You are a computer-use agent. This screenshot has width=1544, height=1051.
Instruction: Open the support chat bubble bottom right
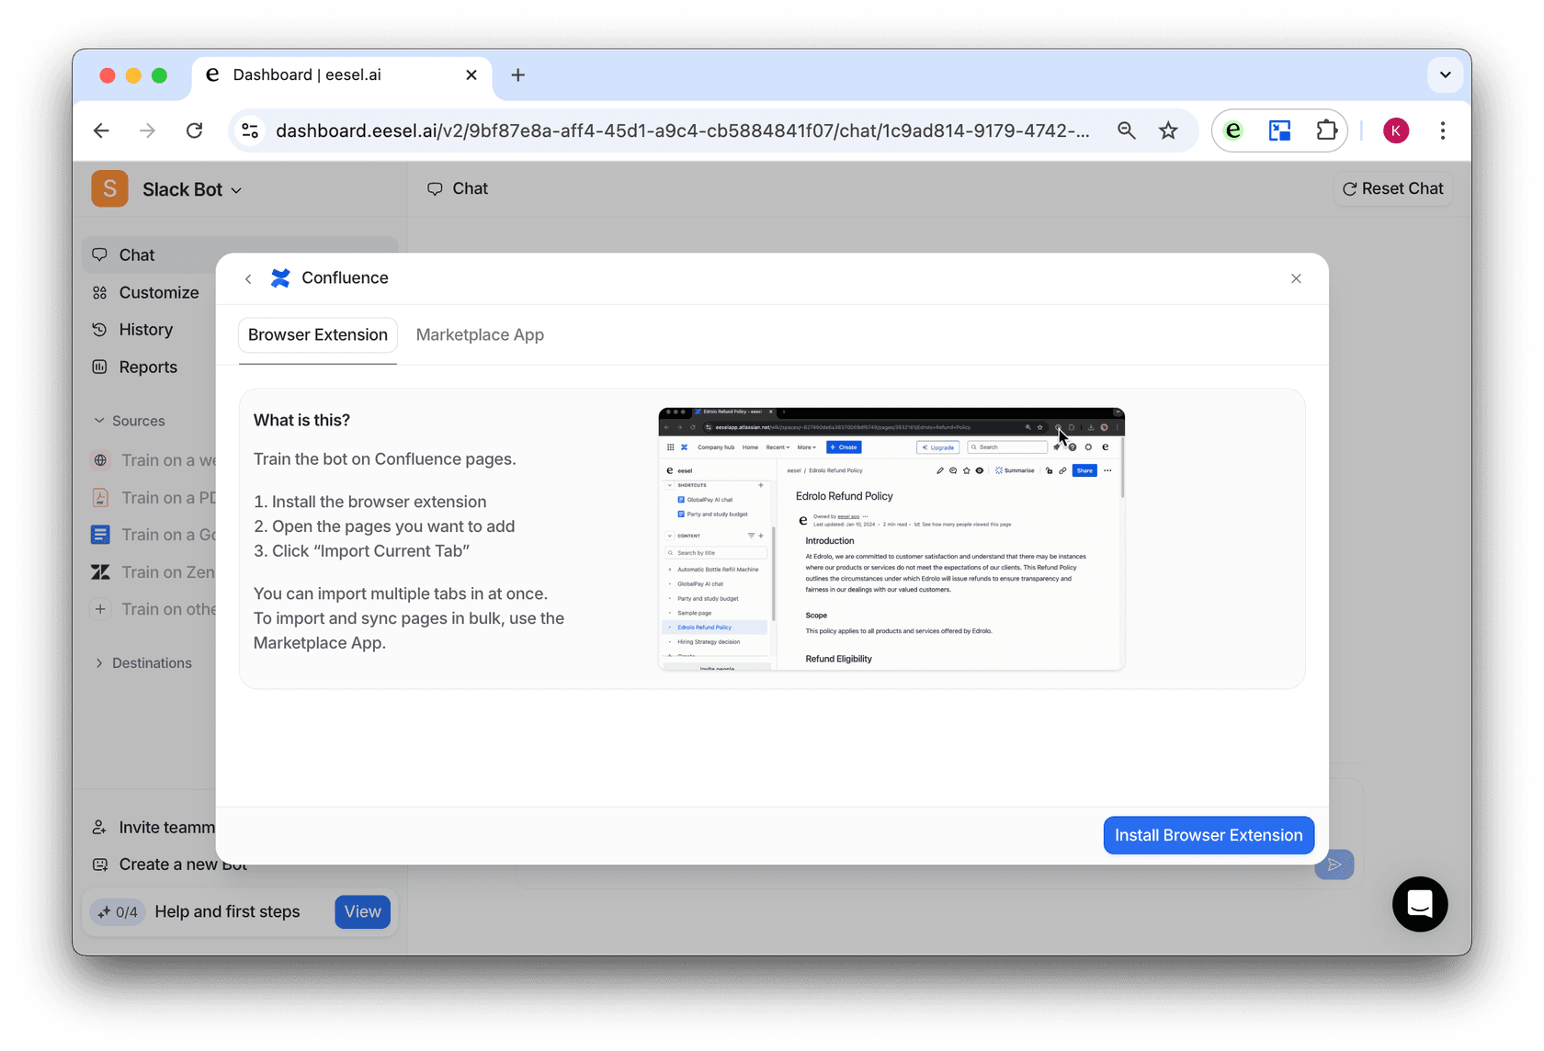[1419, 904]
